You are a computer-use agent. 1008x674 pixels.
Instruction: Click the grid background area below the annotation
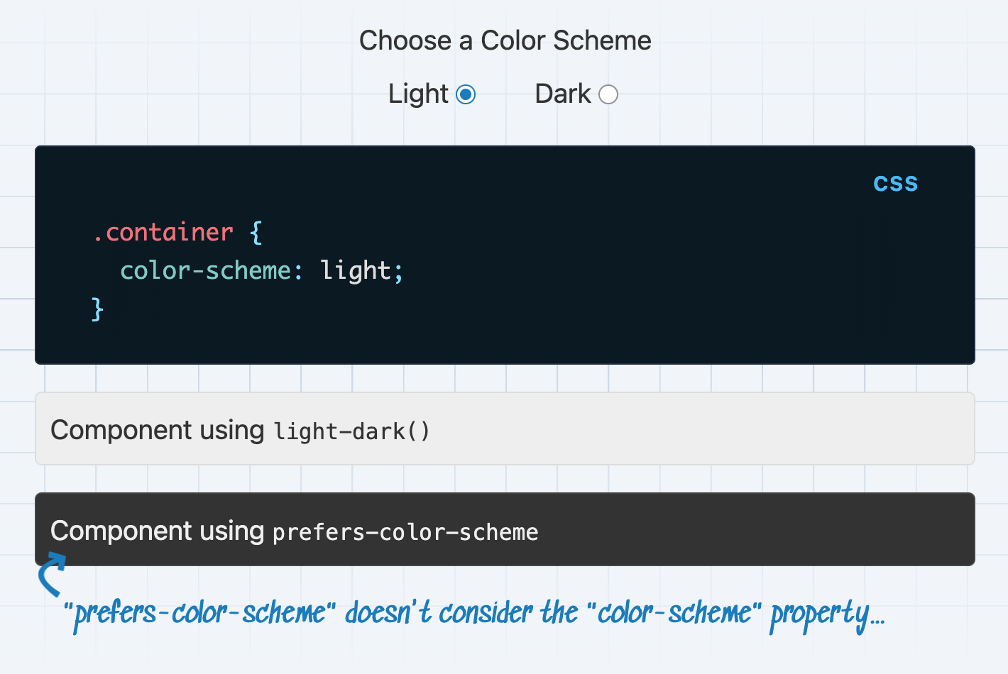coord(497,656)
